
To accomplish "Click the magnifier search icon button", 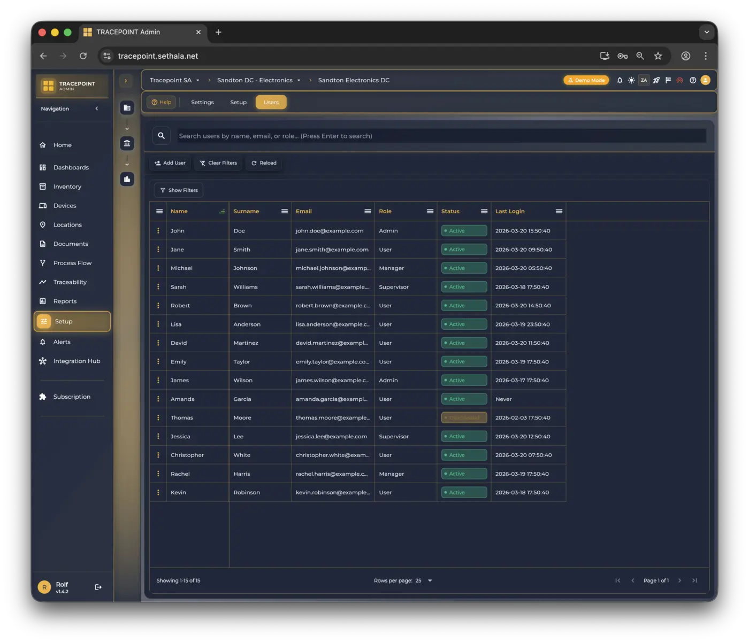I will (x=161, y=136).
